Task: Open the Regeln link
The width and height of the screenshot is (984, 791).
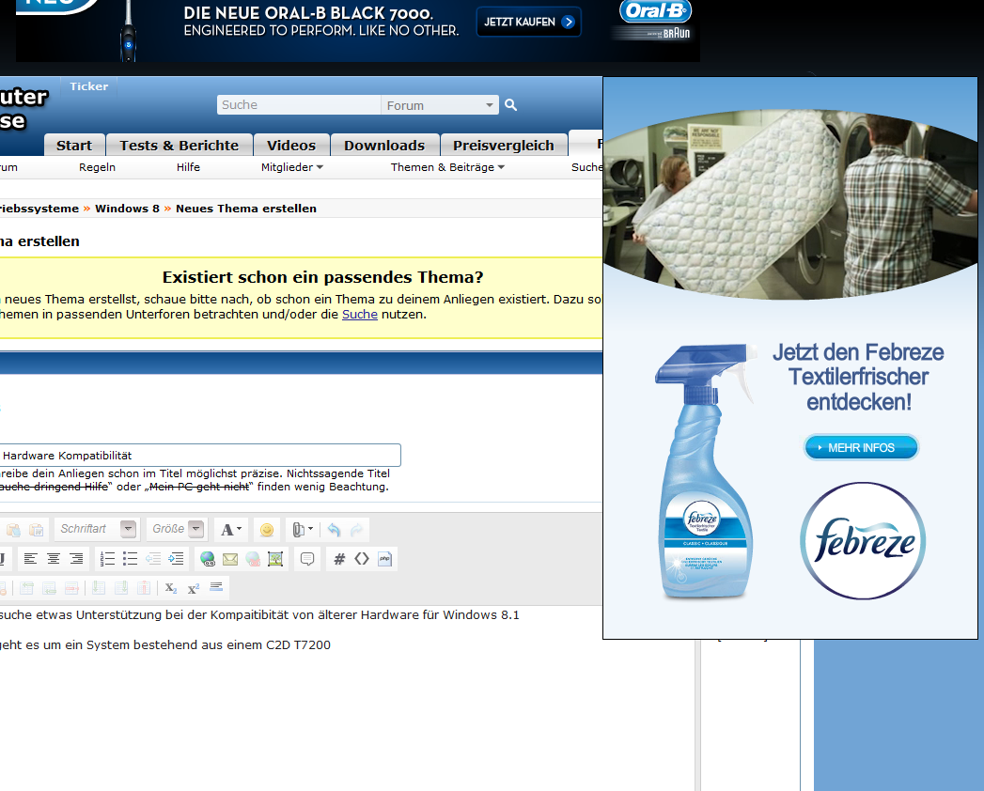Action: coord(97,167)
